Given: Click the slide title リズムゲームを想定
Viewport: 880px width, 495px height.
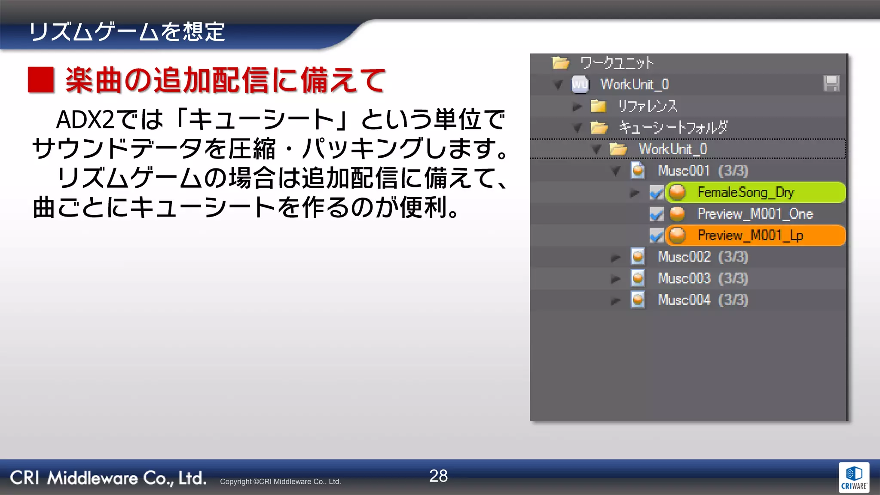Looking at the screenshot, I should (x=127, y=32).
